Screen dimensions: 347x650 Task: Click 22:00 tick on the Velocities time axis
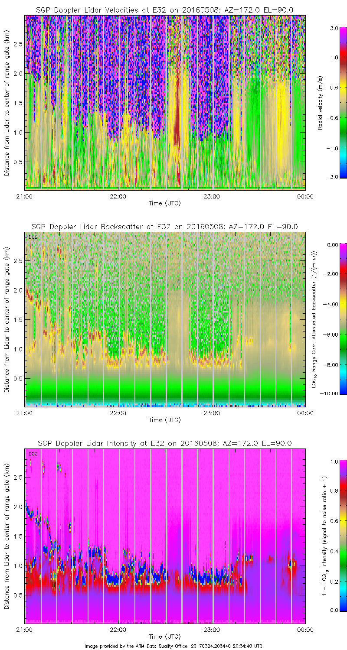118,196
